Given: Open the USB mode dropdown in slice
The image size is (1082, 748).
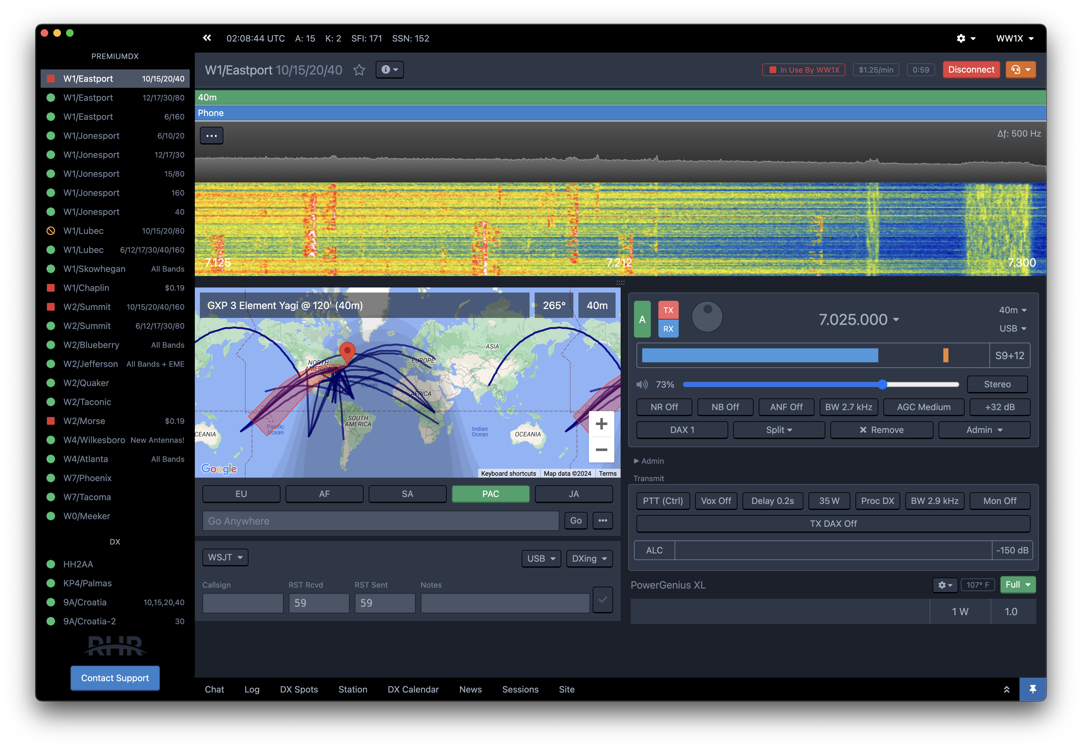Looking at the screenshot, I should point(1013,329).
